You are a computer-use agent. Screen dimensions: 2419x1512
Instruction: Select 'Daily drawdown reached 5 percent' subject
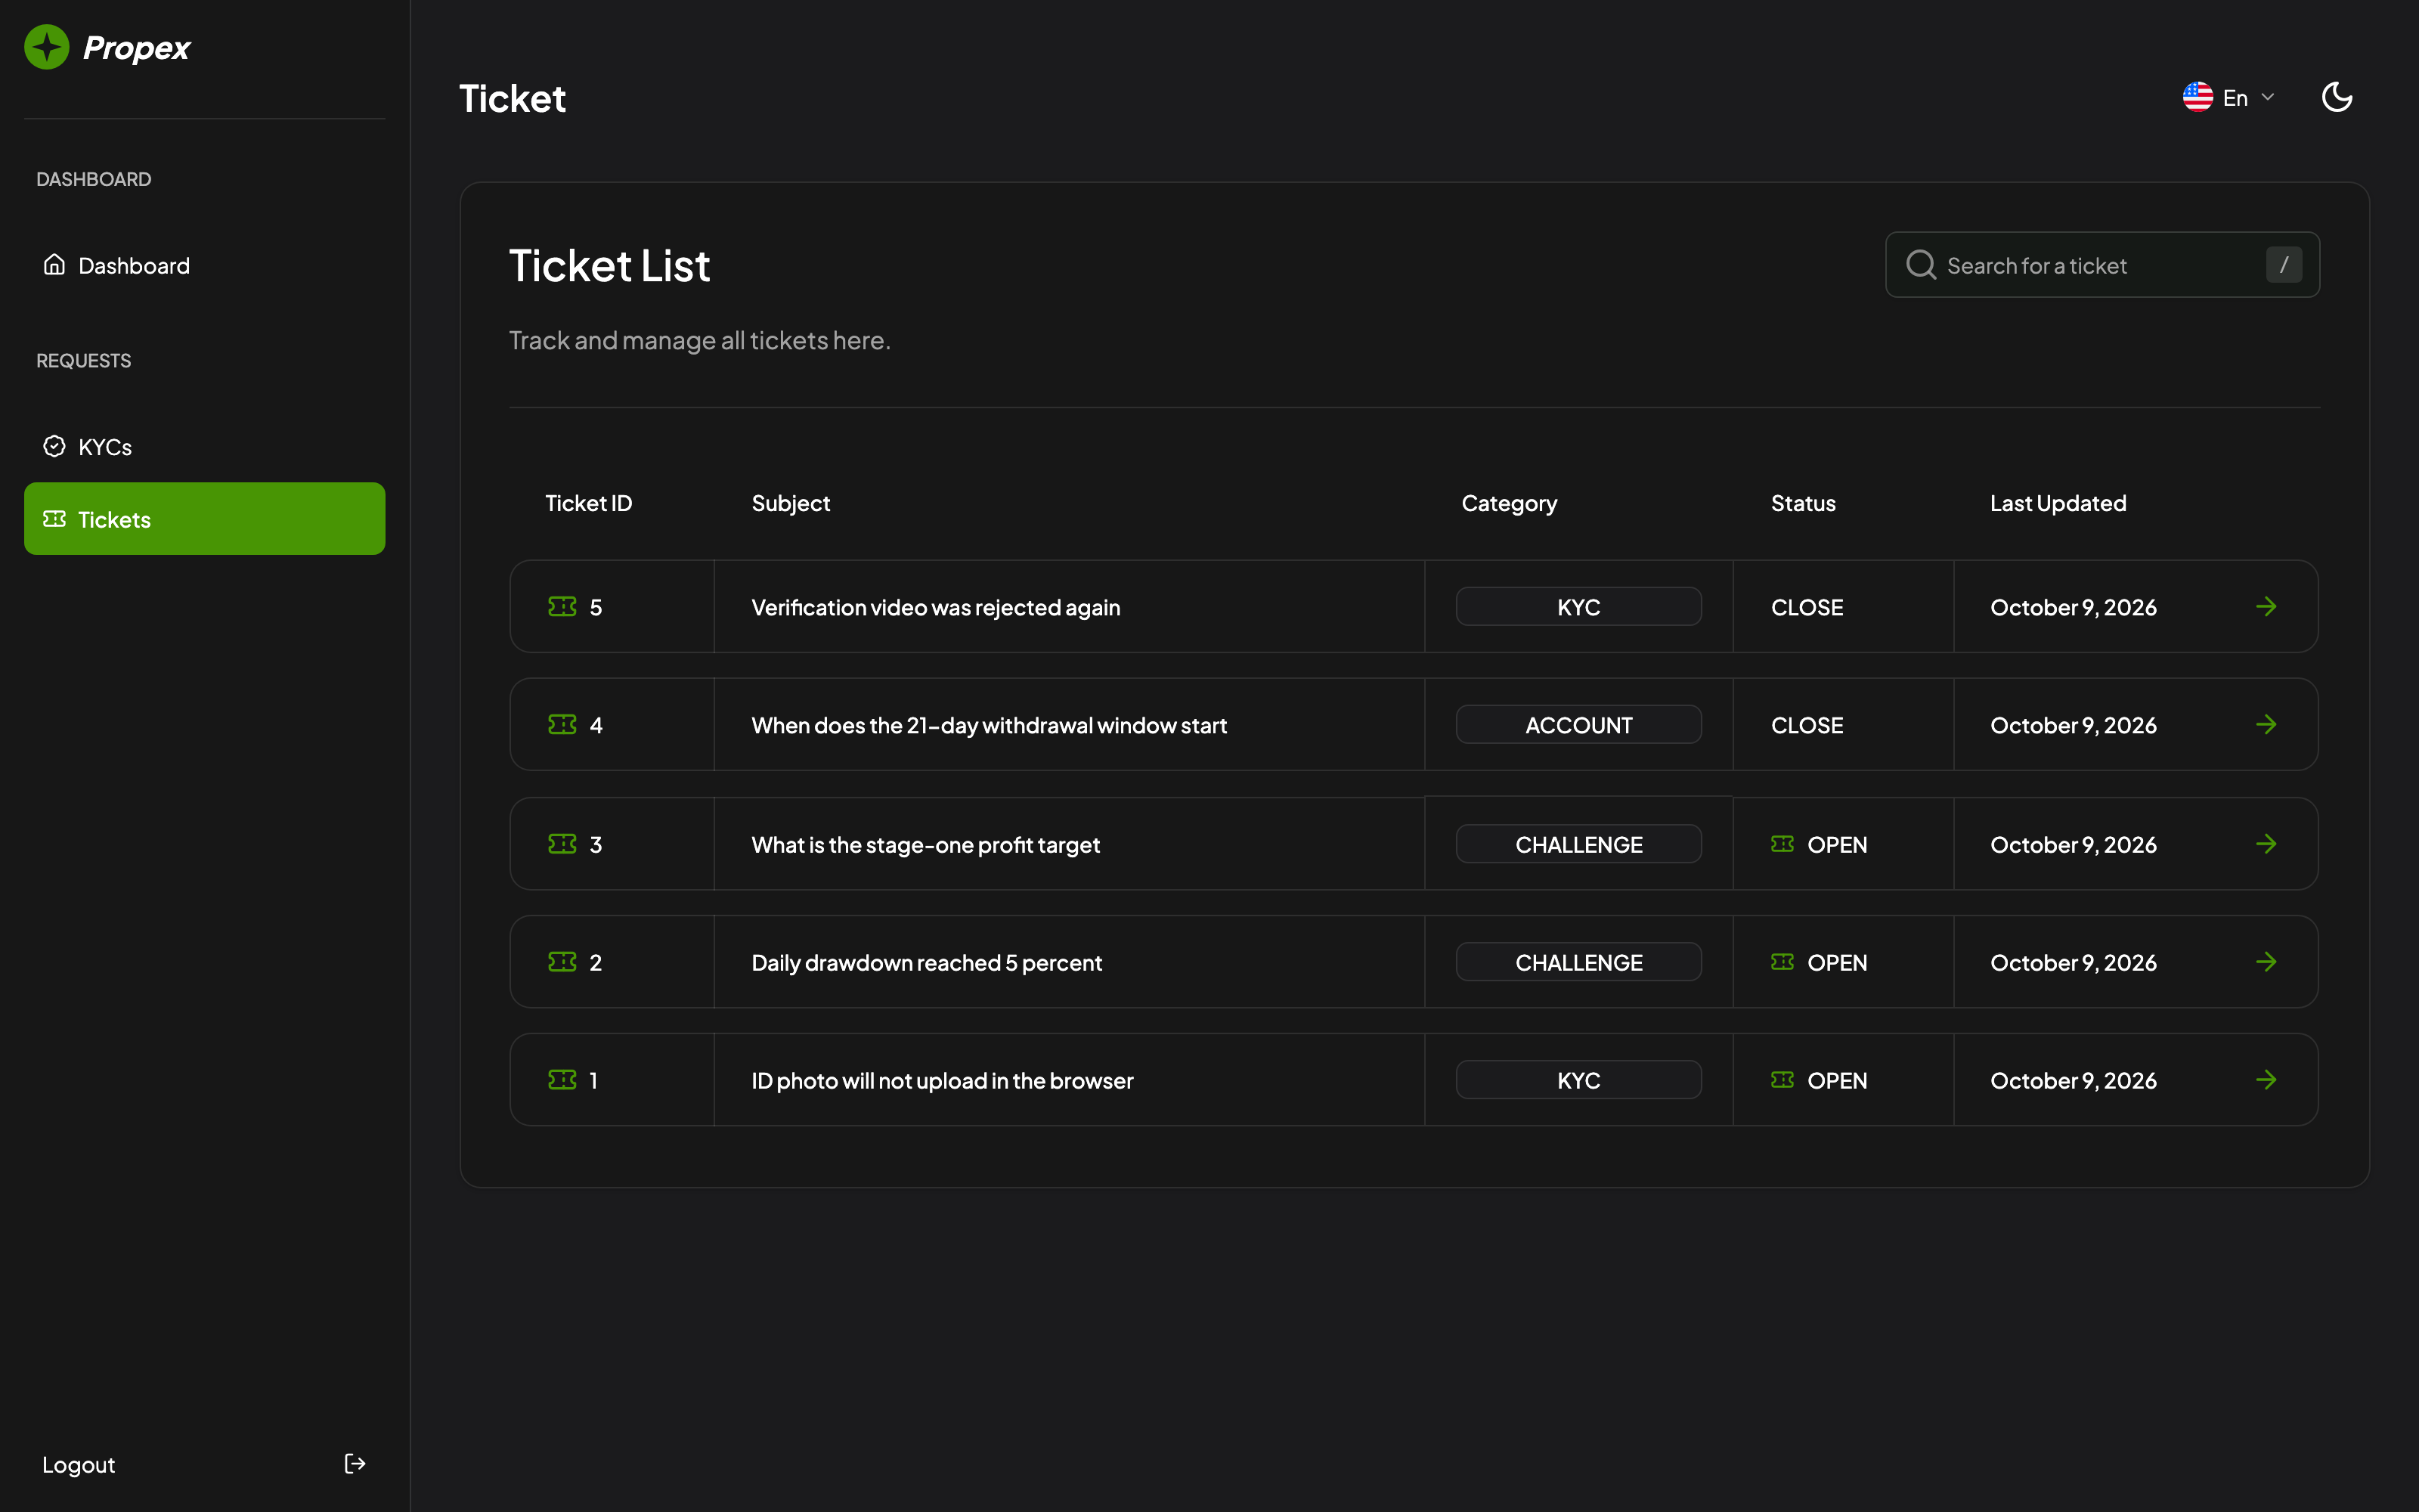(x=927, y=963)
